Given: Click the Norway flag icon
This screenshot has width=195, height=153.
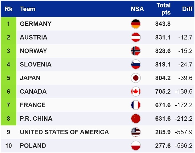Looking at the screenshot, I should pos(136,51).
